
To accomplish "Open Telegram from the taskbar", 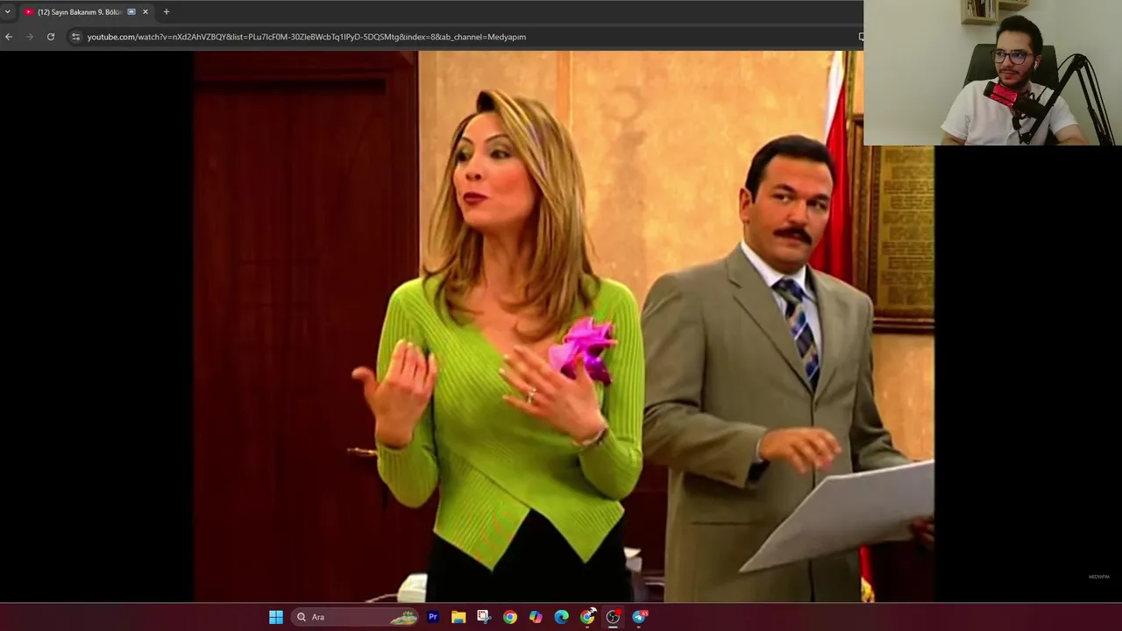I will (x=640, y=617).
